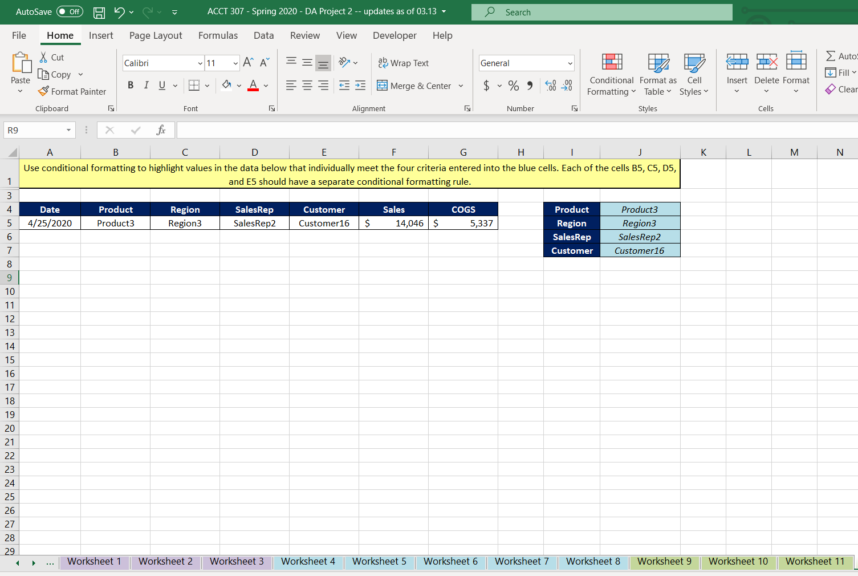The image size is (858, 576).
Task: Toggle the AutoSave switch on
Action: [68, 11]
